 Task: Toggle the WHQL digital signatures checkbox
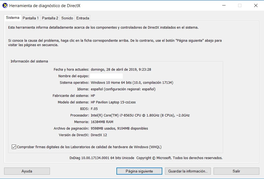click(x=14, y=147)
